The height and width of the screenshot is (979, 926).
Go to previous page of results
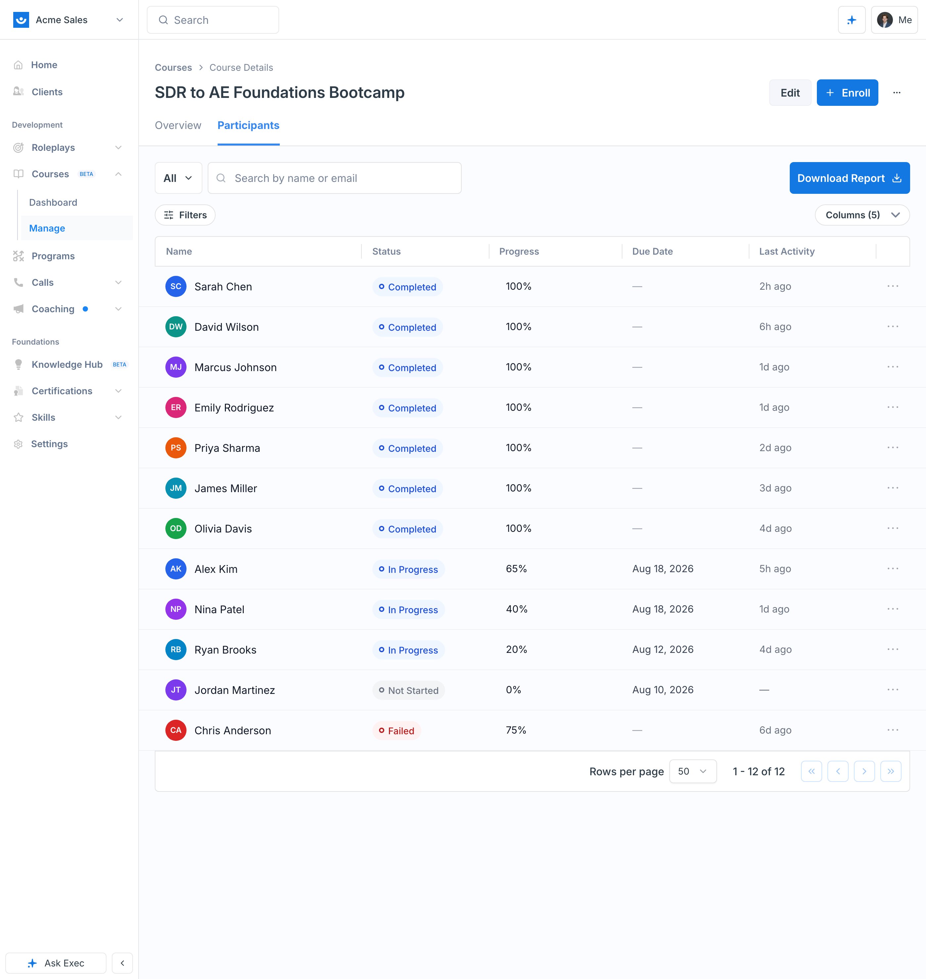tap(838, 771)
